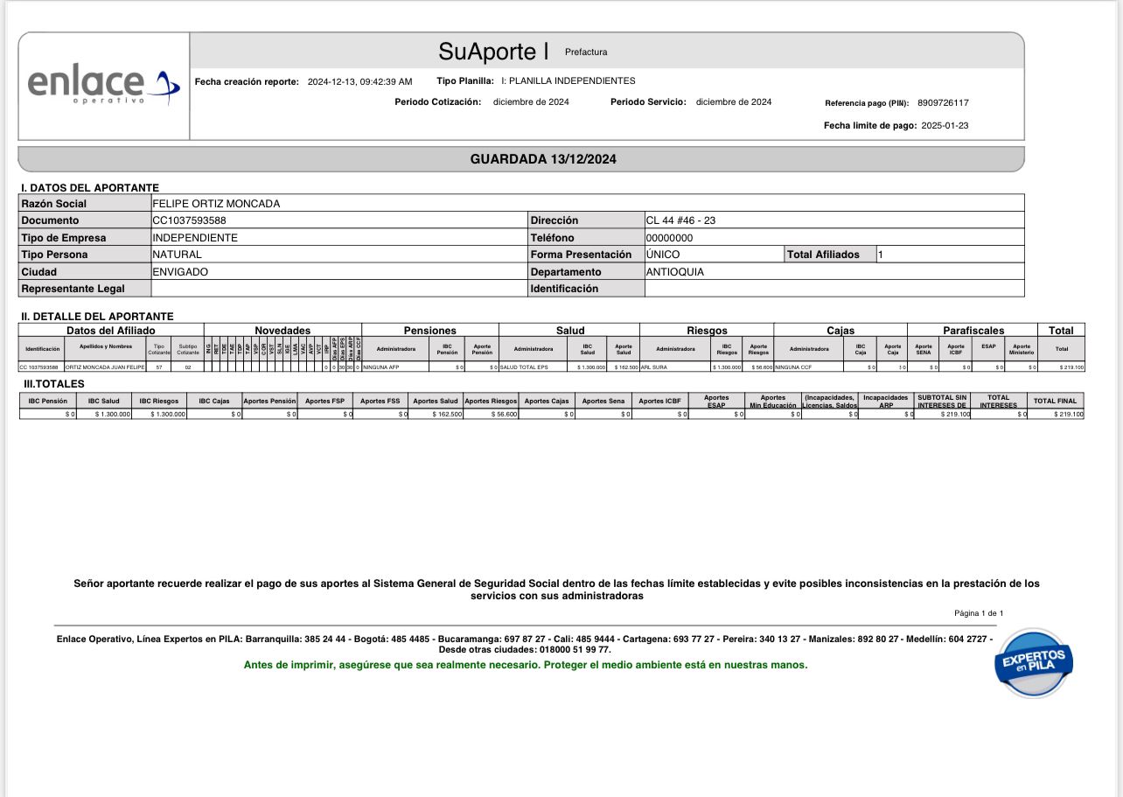Click the SuAporte title heading
This screenshot has height=797, width=1123.
493,52
